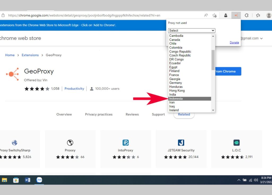The image size is (272, 195).
Task: Open Proxy SwitchySharp extension icon
Action: (x=15, y=142)
